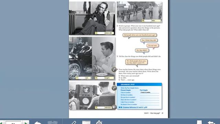Click the swap arrows icon in toolbar

212,122
